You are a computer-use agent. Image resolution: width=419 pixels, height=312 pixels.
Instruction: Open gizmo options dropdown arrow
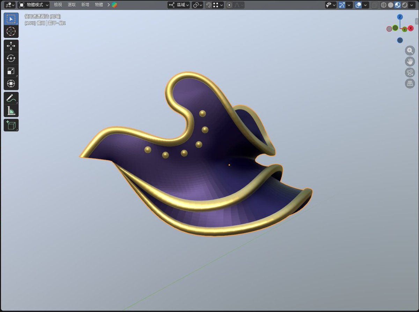pos(350,5)
